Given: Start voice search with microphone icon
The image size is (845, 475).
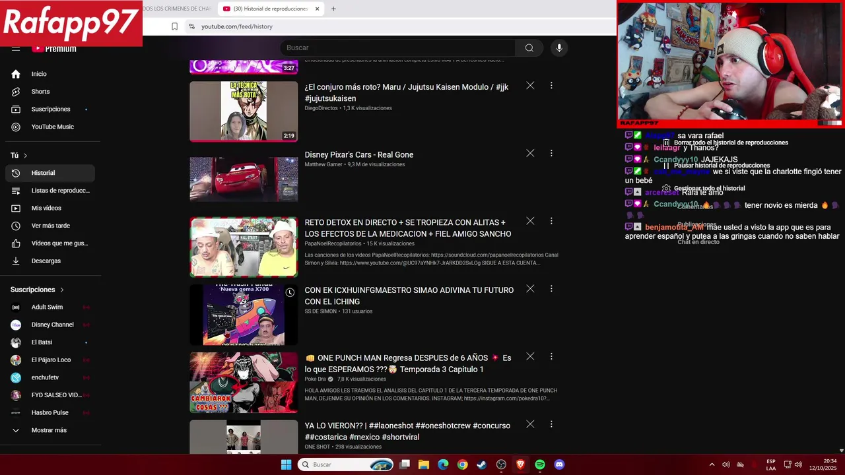Looking at the screenshot, I should point(559,47).
